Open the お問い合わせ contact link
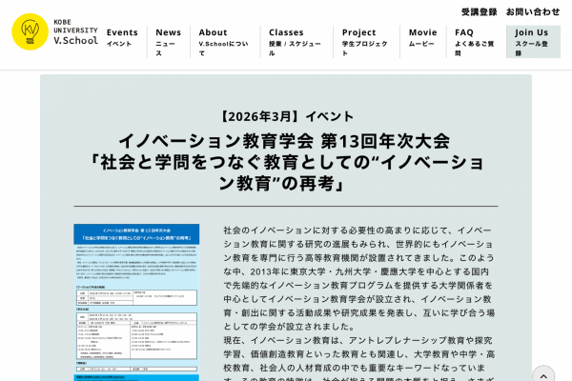 coord(533,11)
